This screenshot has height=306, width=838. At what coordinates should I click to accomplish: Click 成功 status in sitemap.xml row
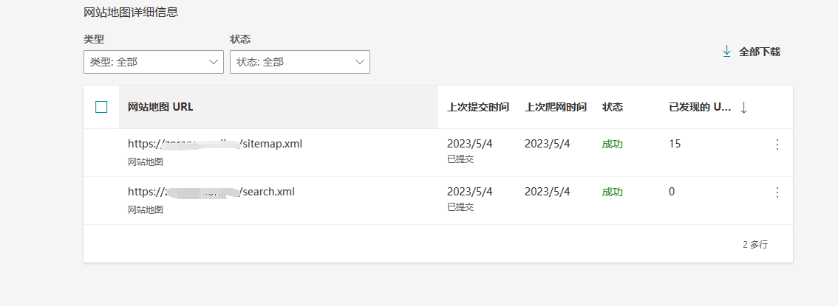point(613,144)
